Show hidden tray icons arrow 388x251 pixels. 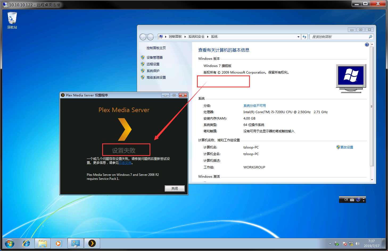pos(330,244)
